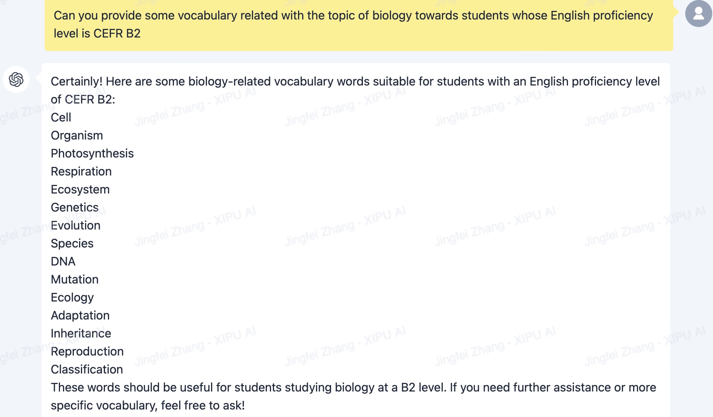Screen dimensions: 713x417
Task: Click the word Inheritance in the list
Action: (81, 333)
